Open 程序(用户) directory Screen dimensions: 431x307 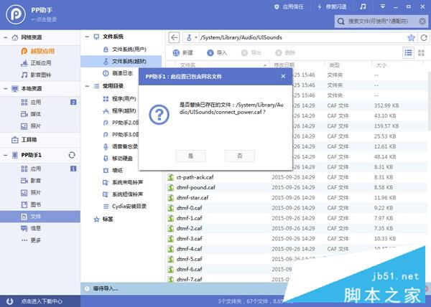click(120, 99)
